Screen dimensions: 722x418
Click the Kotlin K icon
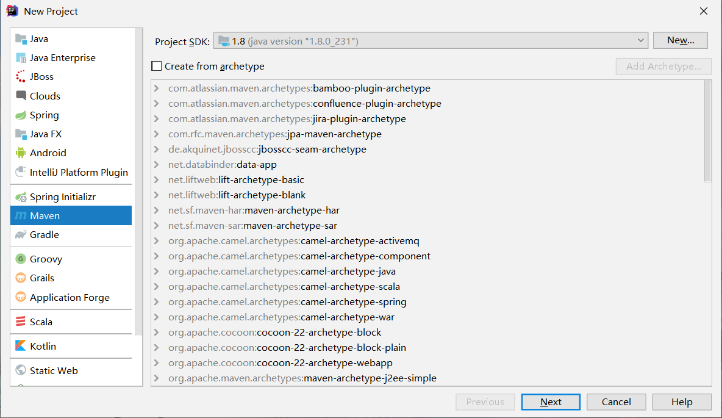click(21, 345)
